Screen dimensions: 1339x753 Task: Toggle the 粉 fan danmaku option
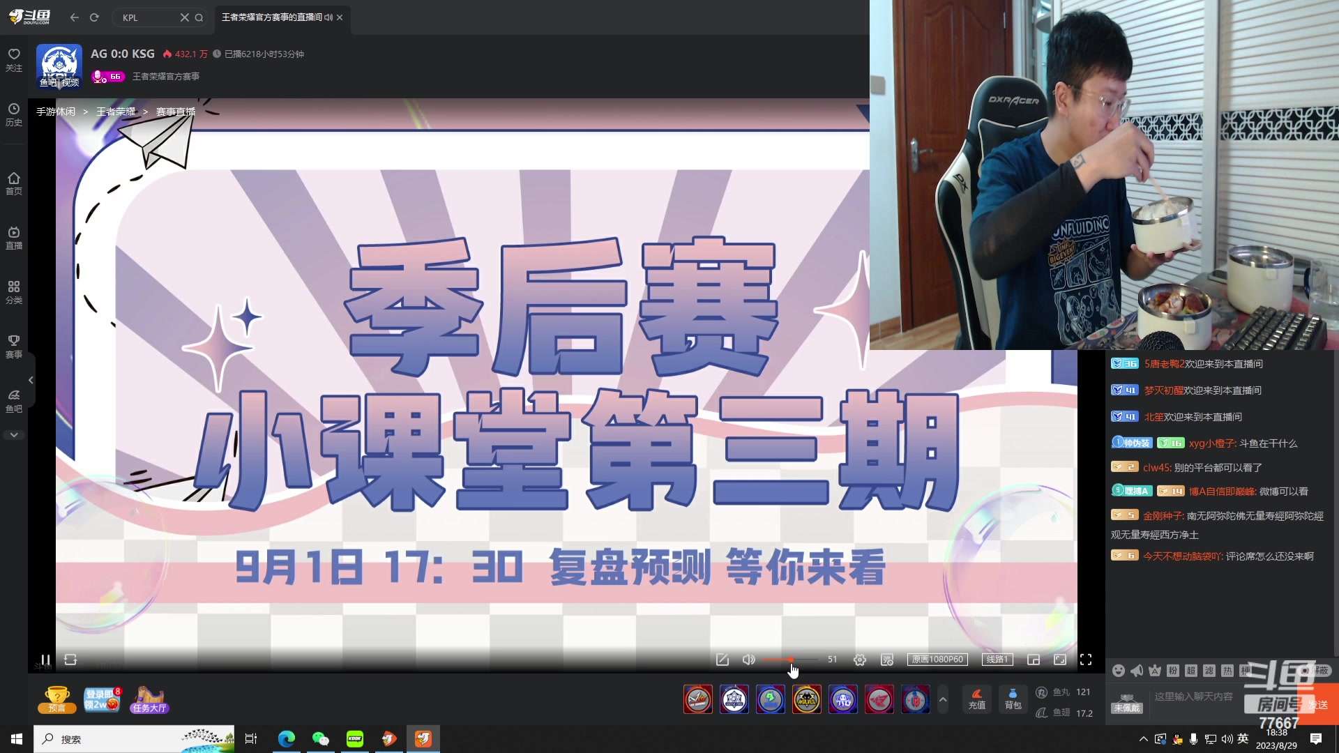tap(1173, 671)
